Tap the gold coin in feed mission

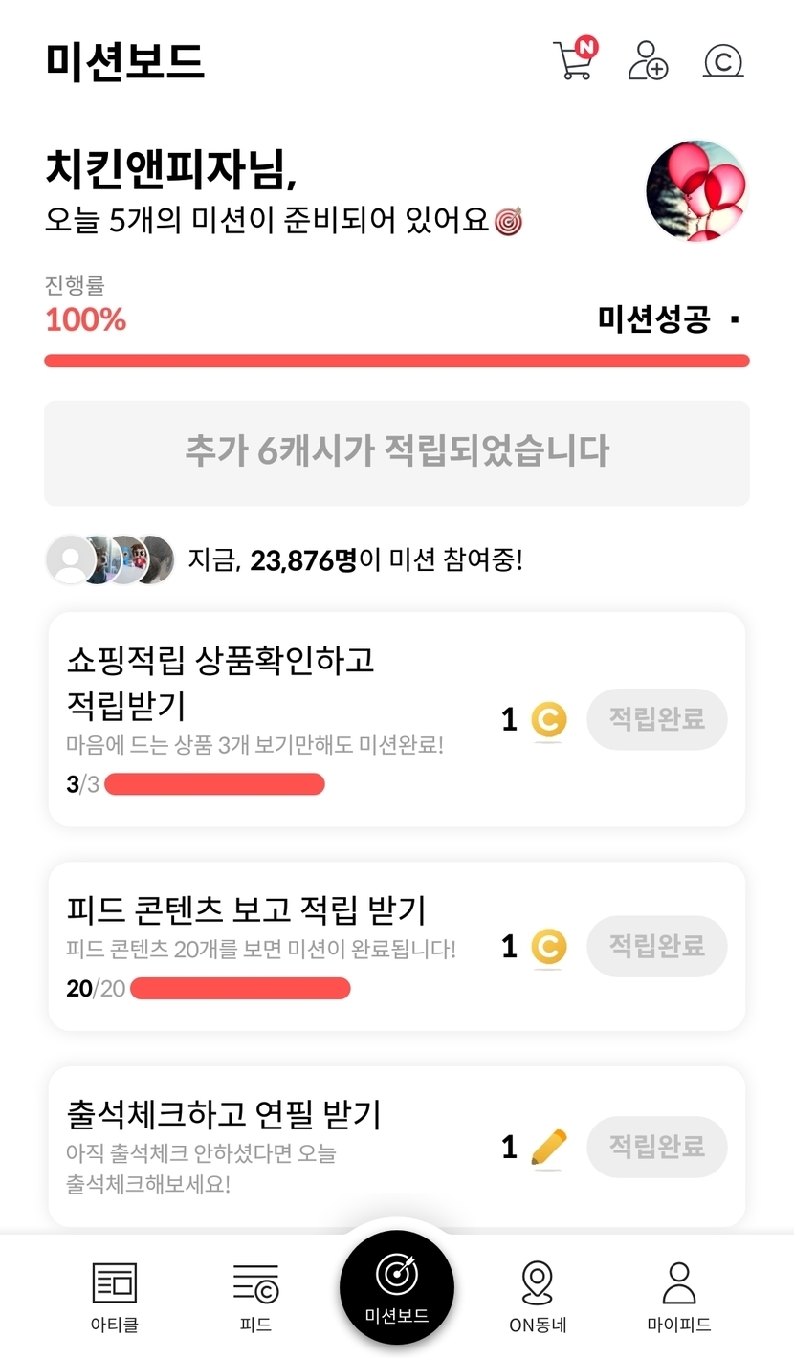pos(548,947)
